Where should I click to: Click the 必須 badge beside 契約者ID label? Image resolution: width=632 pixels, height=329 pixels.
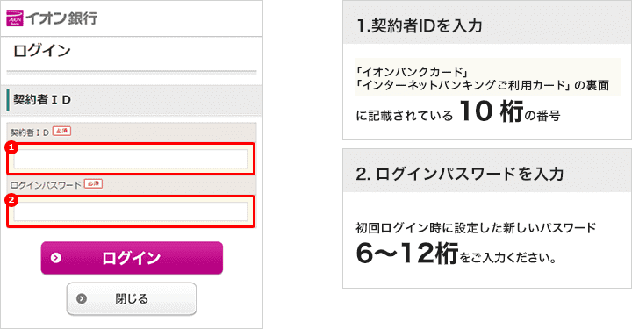(61, 131)
